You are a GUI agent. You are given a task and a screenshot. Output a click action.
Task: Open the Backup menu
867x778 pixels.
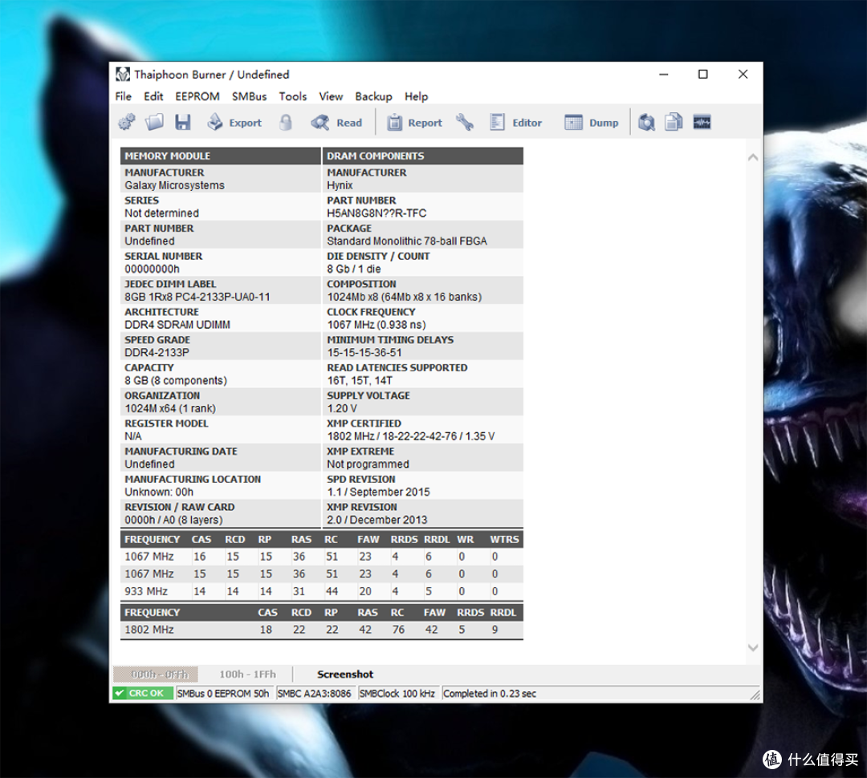tap(373, 96)
